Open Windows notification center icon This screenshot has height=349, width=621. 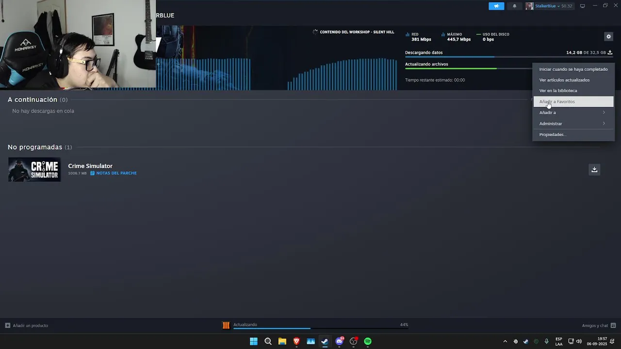612,341
